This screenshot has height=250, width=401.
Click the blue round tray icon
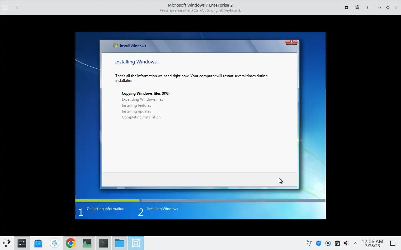point(319,243)
